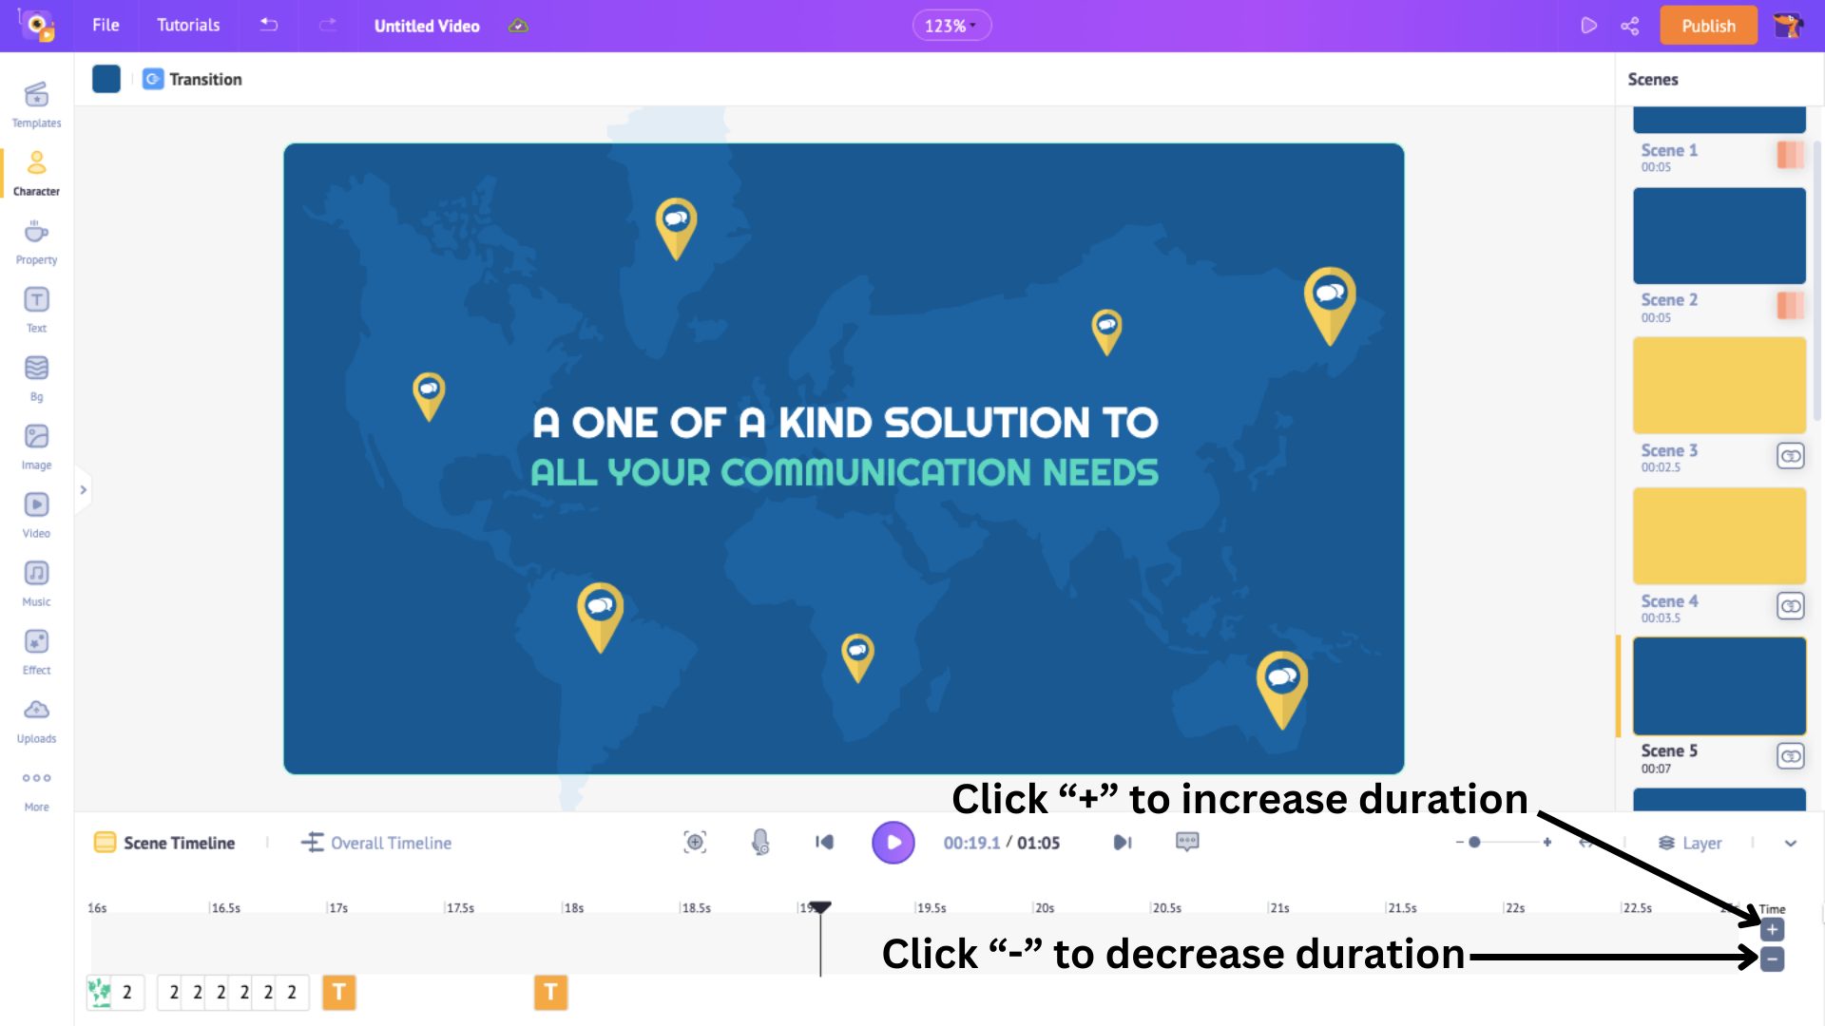Open the Music panel
Viewport: 1825px width, 1026px height.
pyautogui.click(x=36, y=582)
